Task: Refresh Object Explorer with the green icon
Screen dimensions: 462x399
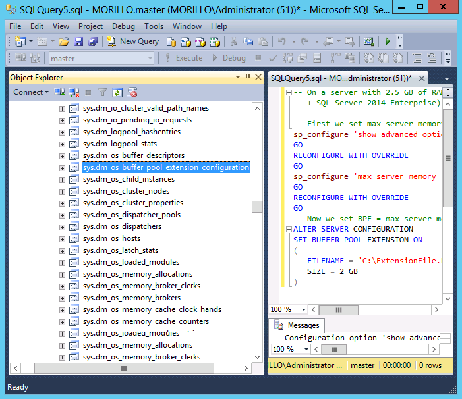Action: pyautogui.click(x=117, y=93)
